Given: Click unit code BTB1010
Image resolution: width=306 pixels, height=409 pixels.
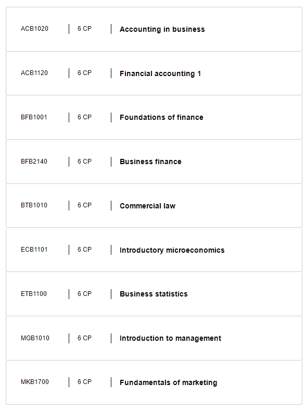Looking at the screenshot, I should [x=34, y=205].
